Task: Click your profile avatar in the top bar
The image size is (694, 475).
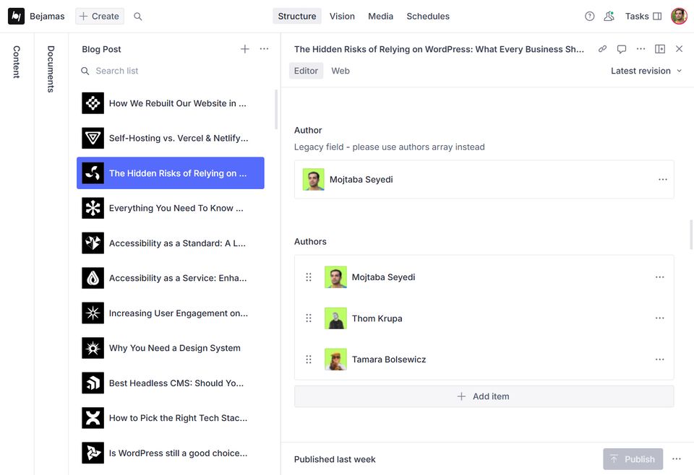Action: coord(678,15)
